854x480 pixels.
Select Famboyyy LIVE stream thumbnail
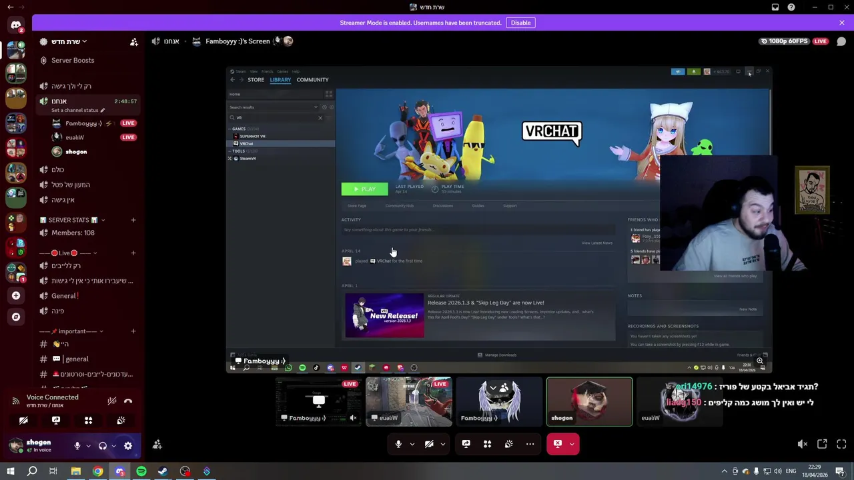(319, 401)
